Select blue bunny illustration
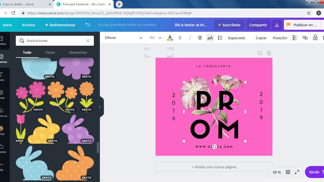This screenshot has width=324, height=182. coord(35,163)
